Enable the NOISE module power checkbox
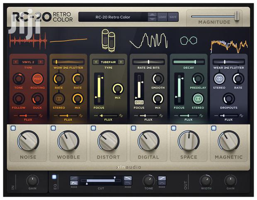Image resolution: width=257 pixels, height=200 pixels. coord(13,128)
